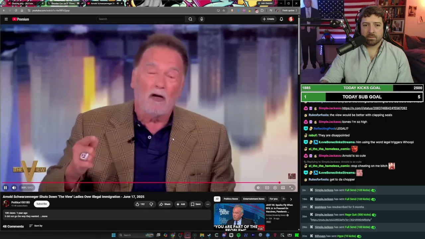Open the account avatar menu
425x239 pixels.
pos(291,19)
